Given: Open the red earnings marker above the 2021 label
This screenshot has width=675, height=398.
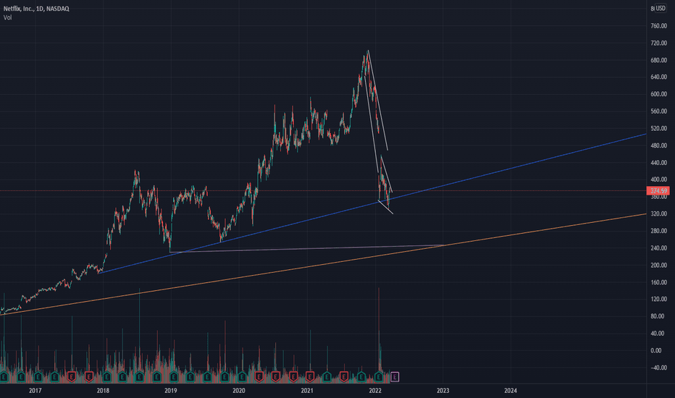Looking at the screenshot, I should [309, 377].
